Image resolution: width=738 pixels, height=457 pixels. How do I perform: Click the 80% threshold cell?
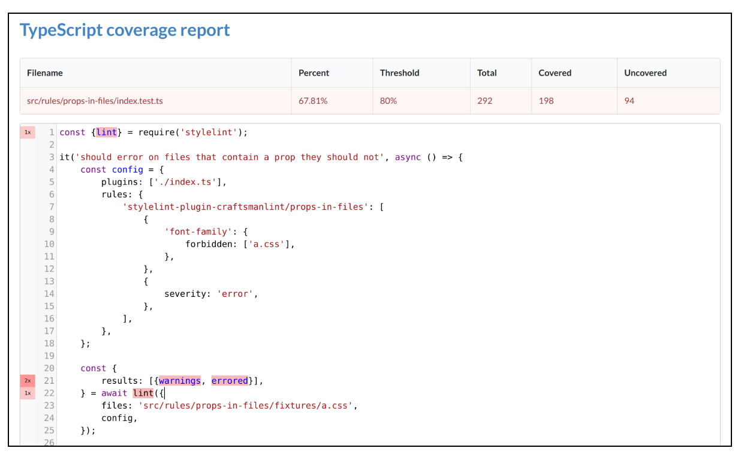[388, 101]
